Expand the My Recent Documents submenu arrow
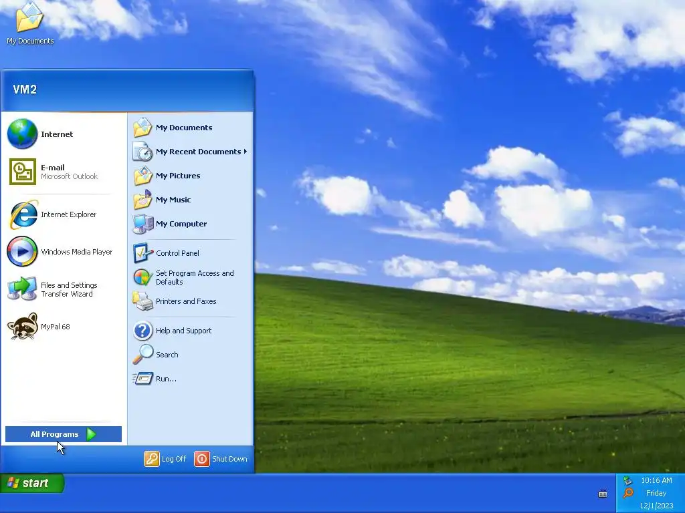The width and height of the screenshot is (685, 513). click(246, 152)
